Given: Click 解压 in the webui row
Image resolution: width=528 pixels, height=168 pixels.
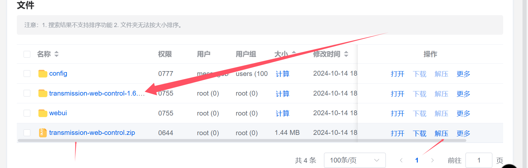Looking at the screenshot, I should [441, 114].
